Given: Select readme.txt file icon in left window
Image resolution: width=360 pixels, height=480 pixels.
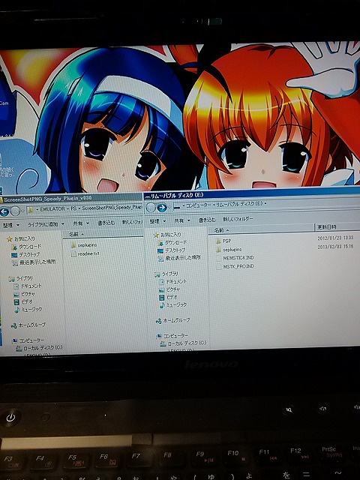Looking at the screenshot, I should coord(73,253).
